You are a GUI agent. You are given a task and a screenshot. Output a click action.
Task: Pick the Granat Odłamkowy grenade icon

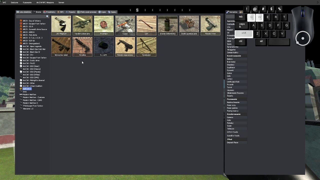point(168,25)
